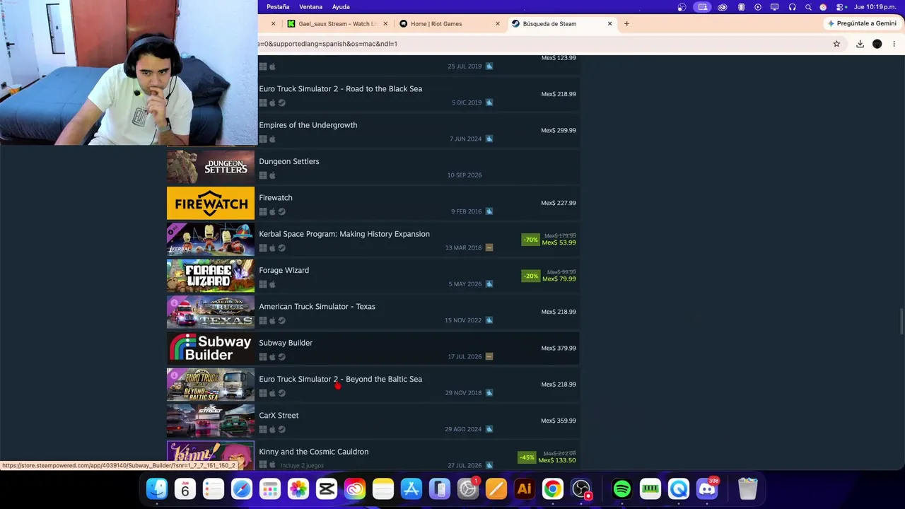Click the menu bar clock showing Jue 10:19 p.m.
905x509 pixels.
875,7
